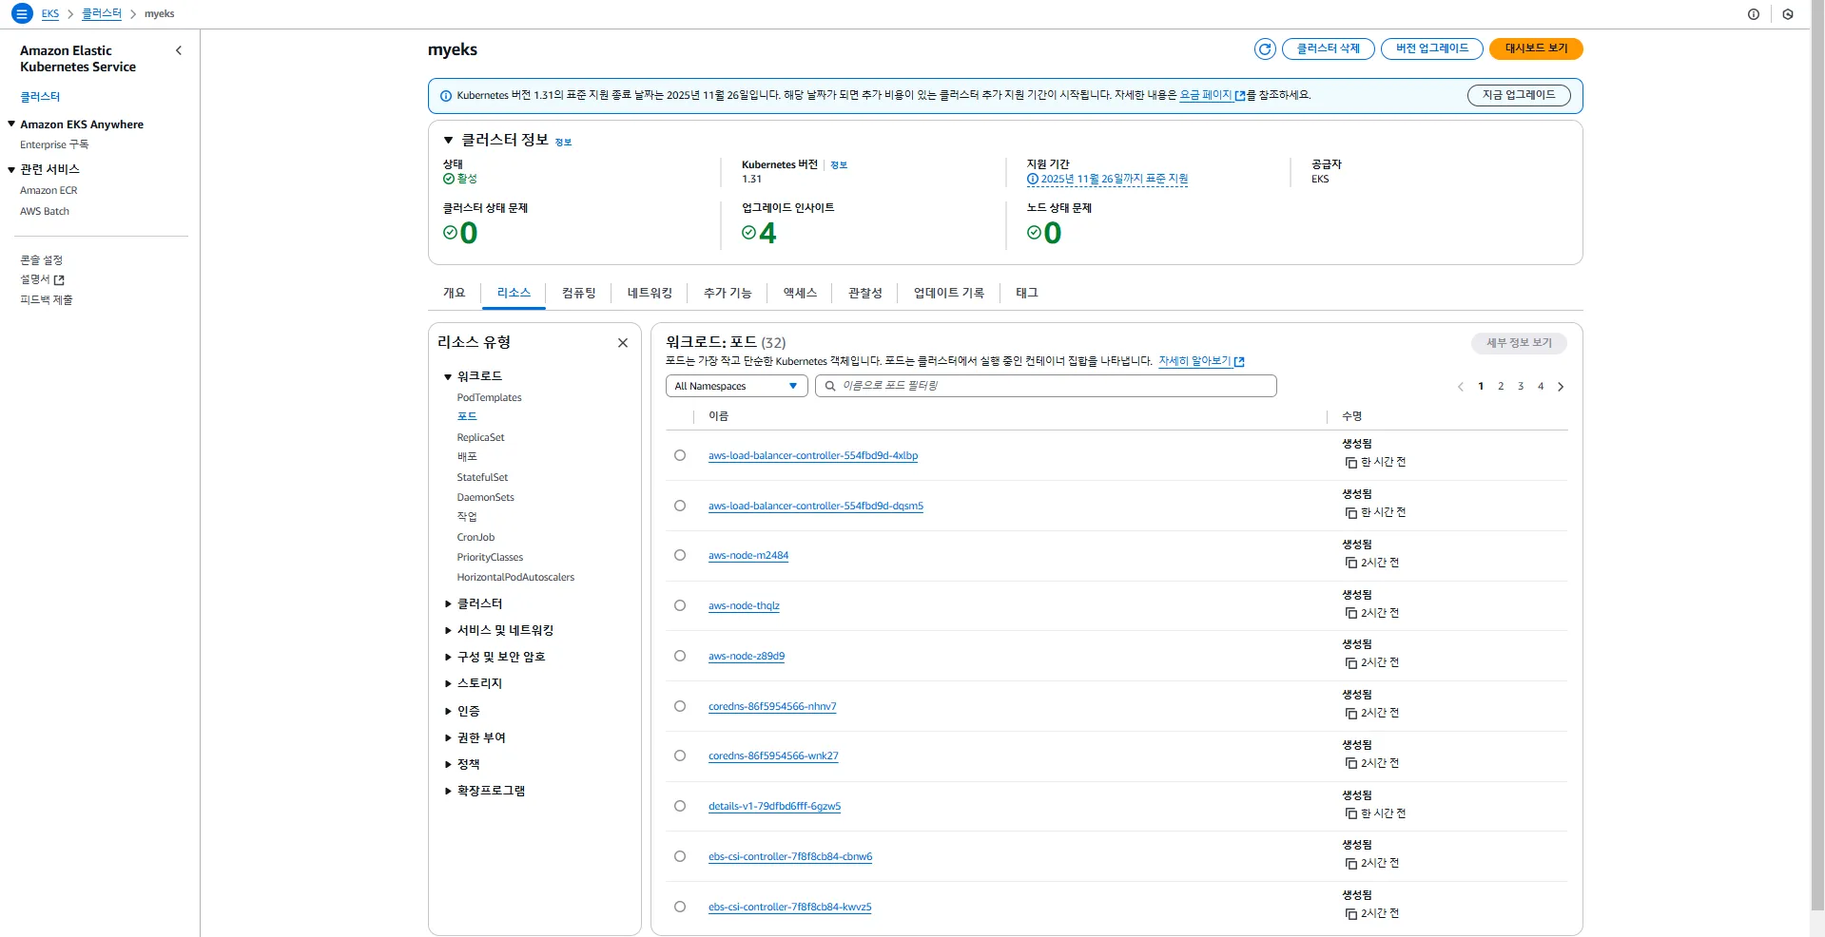
Task: Select radio for aws-node-thqlz pod
Action: 680,605
